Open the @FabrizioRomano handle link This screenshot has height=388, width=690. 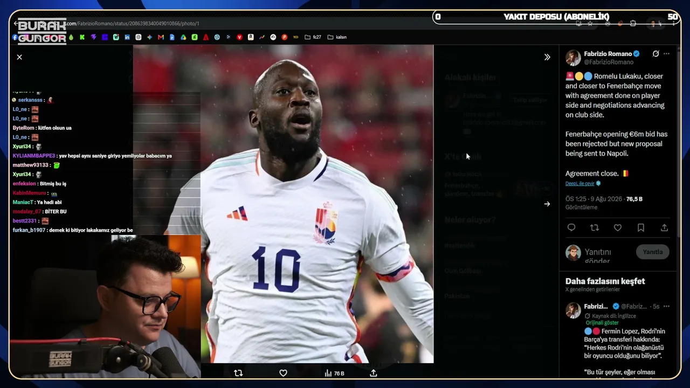pyautogui.click(x=609, y=63)
